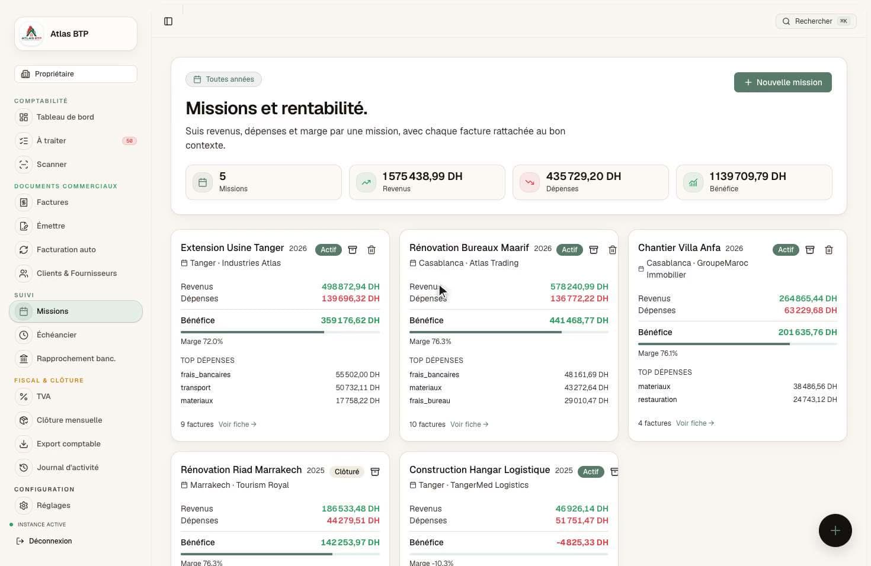Click archive icon on Rénovation Riad Marrakech

pyautogui.click(x=375, y=472)
